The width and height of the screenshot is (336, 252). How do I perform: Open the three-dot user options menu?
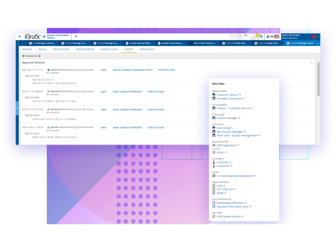319,36
